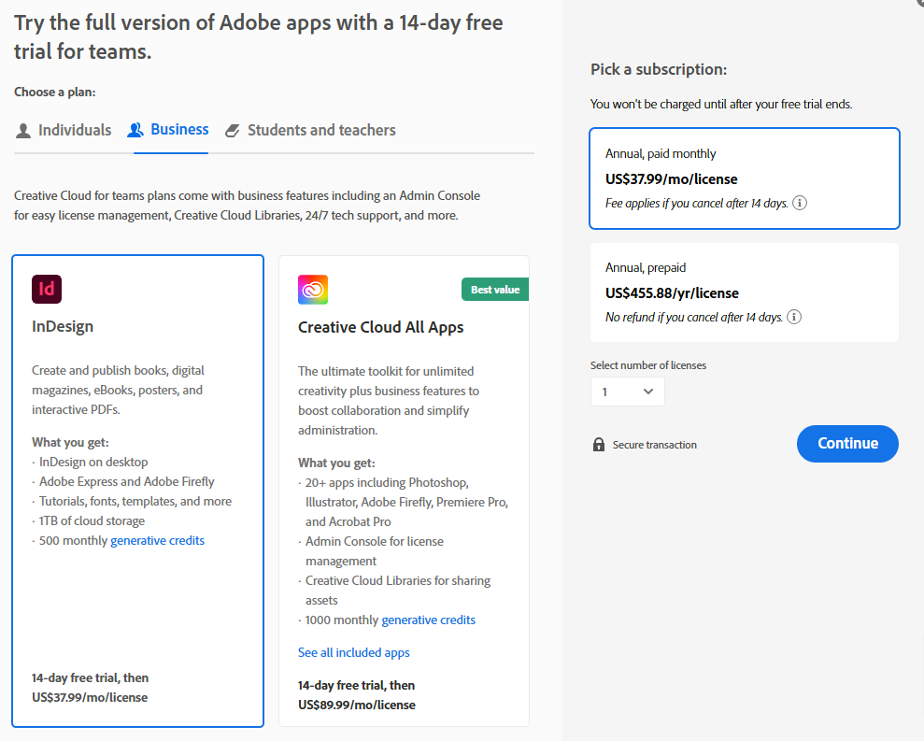Open info icon beside no refund note
The image size is (924, 741).
click(x=794, y=317)
